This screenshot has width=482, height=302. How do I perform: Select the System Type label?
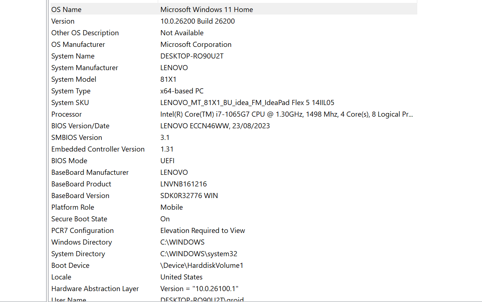(71, 91)
